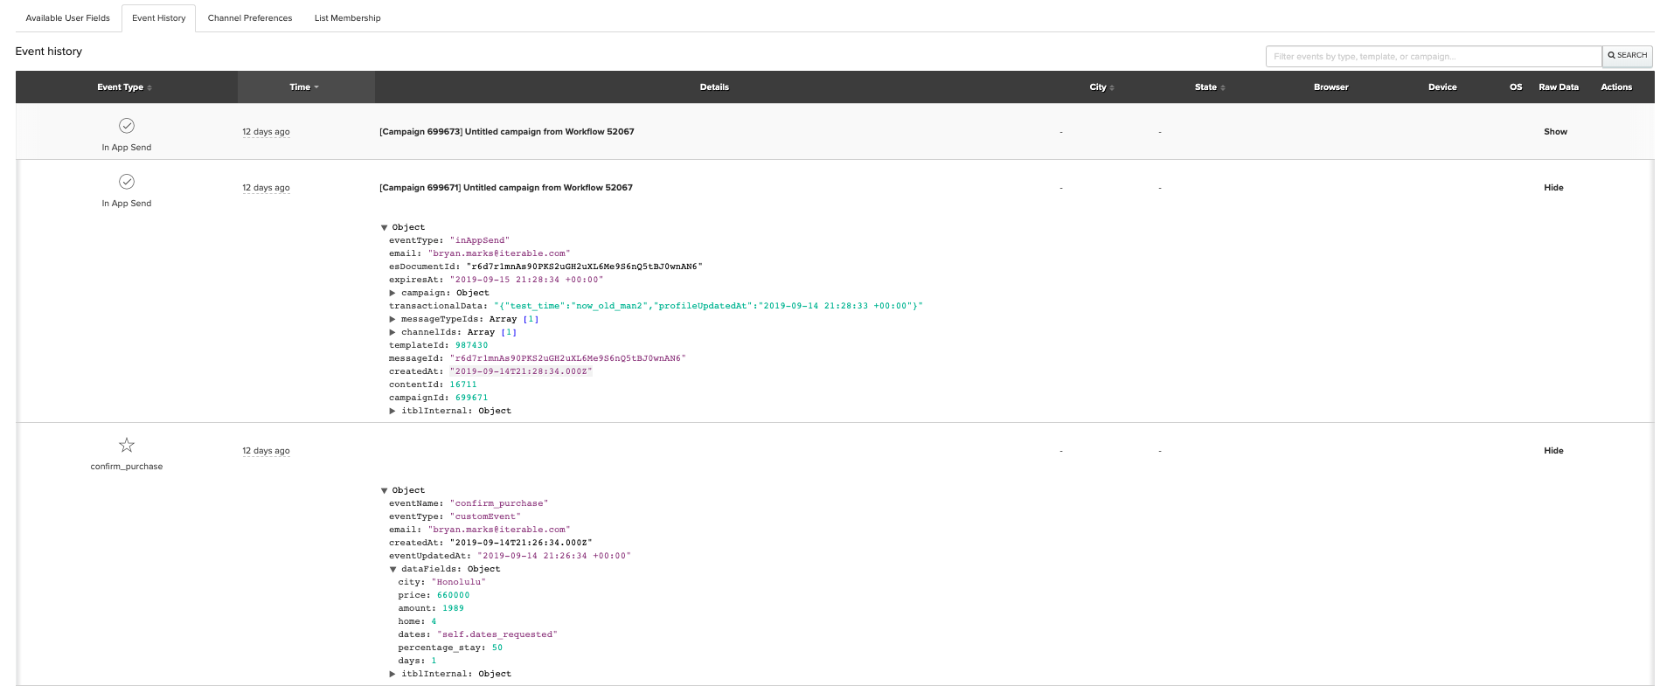
Task: Click the filter events search field
Action: coord(1433,57)
